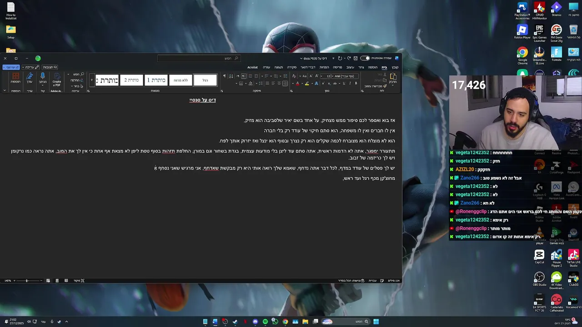Image resolution: width=582 pixels, height=327 pixels.
Task: Click Replace (החלפה) in editing group
Action: 77,80
